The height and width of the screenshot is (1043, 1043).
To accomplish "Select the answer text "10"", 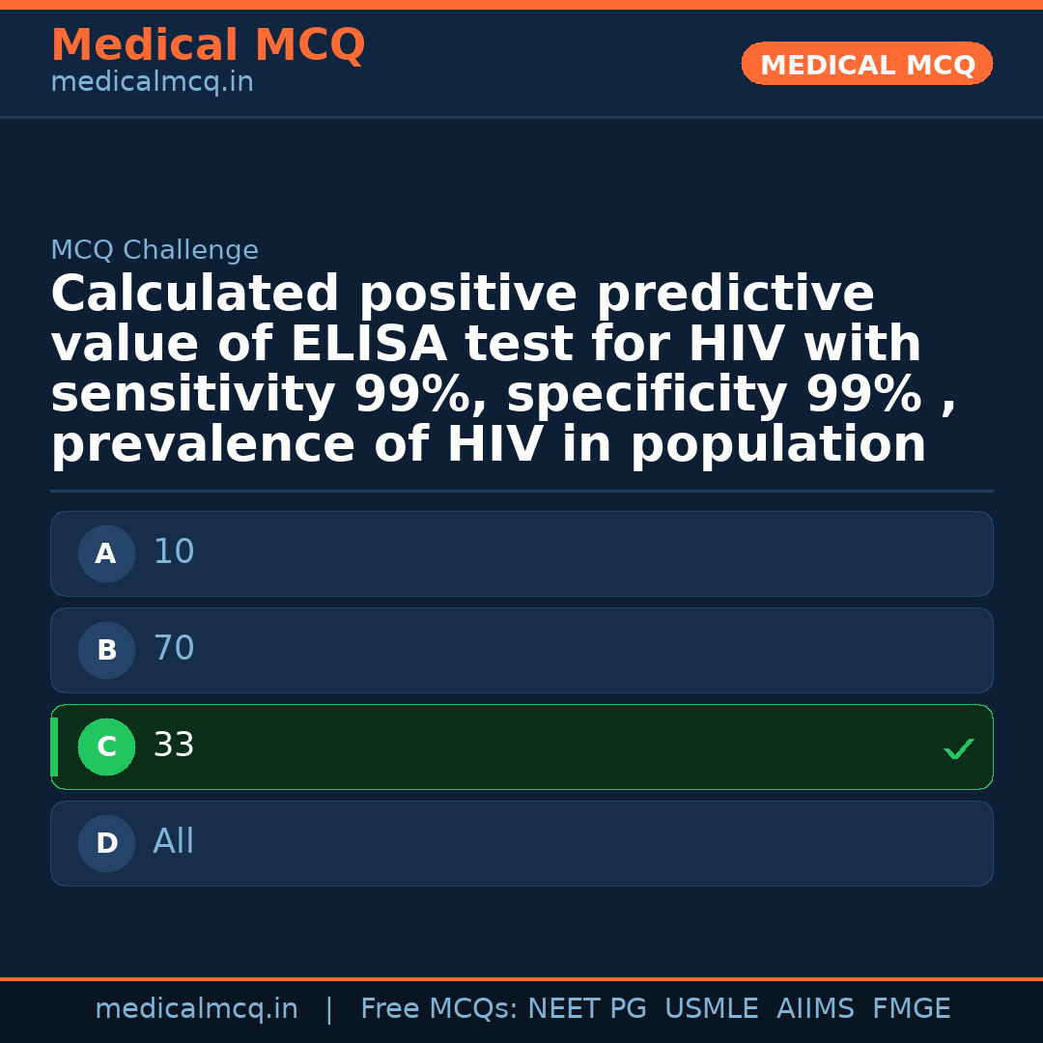I will (x=174, y=552).
